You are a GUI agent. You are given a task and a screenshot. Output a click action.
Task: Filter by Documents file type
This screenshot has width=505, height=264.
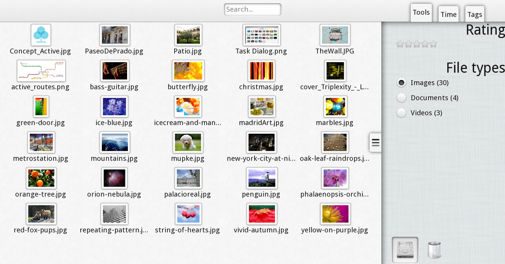coord(401,98)
